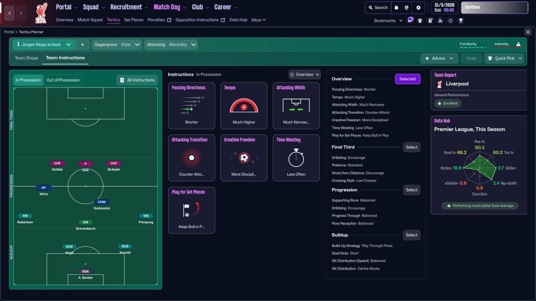The width and height of the screenshot is (536, 301).
Task: Close the Tactics Planner with the X button
Action: 528,32
